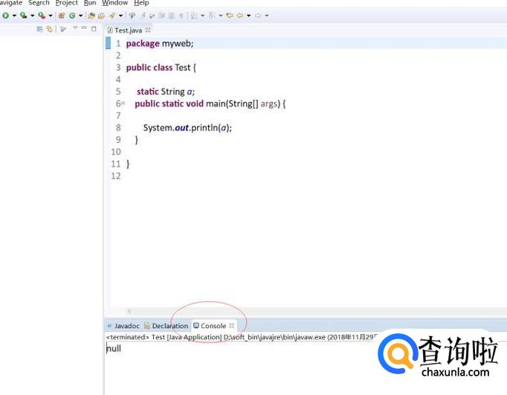Screen dimensions: 507x395
Task: Click the Open Type icon in toolbar
Action: [91, 16]
